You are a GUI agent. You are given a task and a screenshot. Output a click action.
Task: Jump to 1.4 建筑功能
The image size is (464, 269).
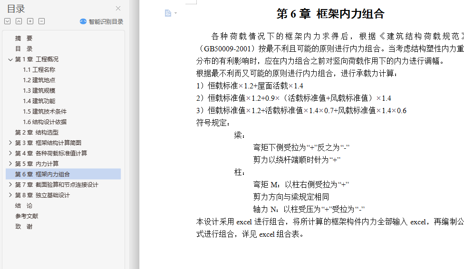39,101
